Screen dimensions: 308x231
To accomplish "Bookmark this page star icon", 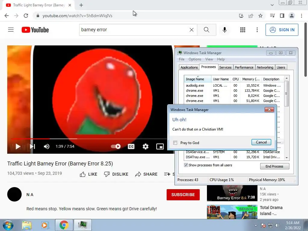I will pyautogui.click(x=260, y=16).
